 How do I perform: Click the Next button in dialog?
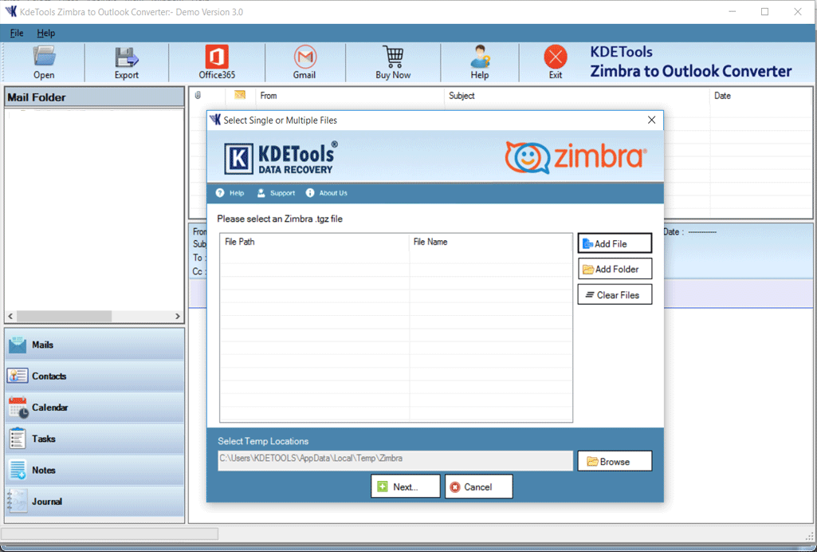(405, 487)
